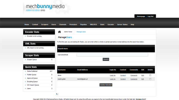The image size is (179, 100).
Task: Click 'Version: 4.2.7' in footer
Action: pyautogui.click(x=141, y=99)
